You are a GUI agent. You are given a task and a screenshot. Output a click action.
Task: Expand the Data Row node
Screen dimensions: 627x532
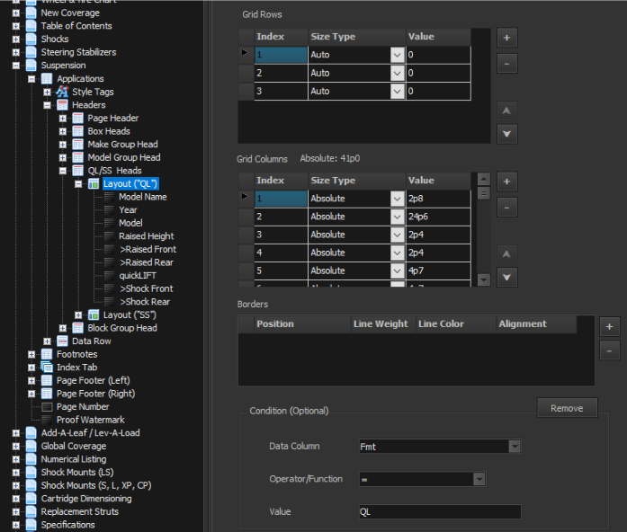click(47, 341)
